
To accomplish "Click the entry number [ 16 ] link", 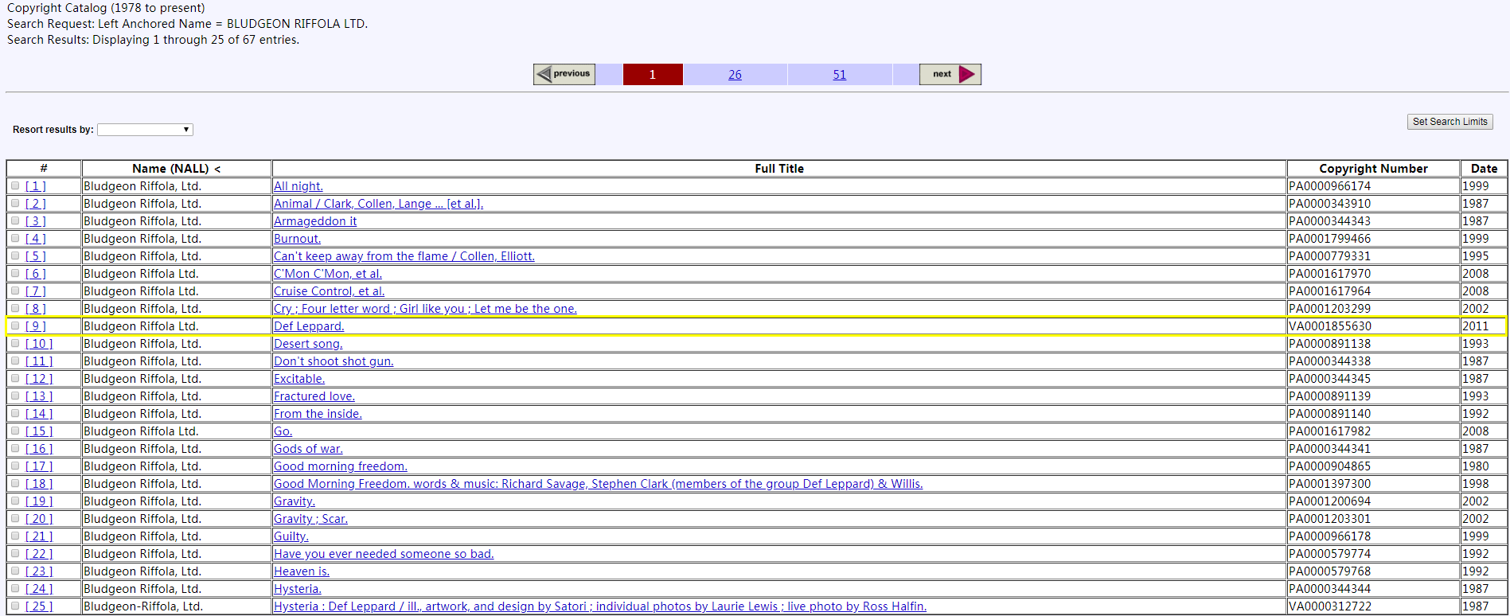I will pos(39,449).
